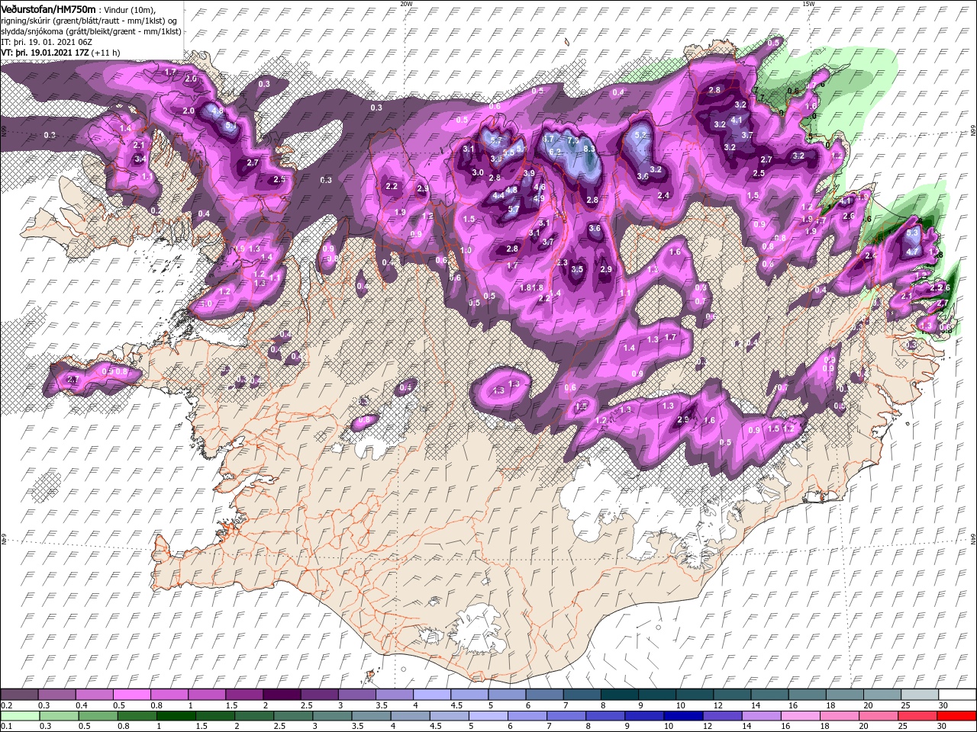
Task: Click the 5.2 precipitation value on the map
Action: pos(641,135)
